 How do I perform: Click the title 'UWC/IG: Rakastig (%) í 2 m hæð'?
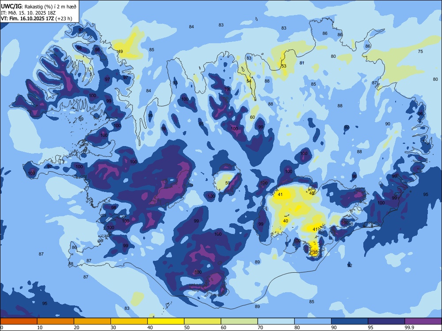click(38, 6)
